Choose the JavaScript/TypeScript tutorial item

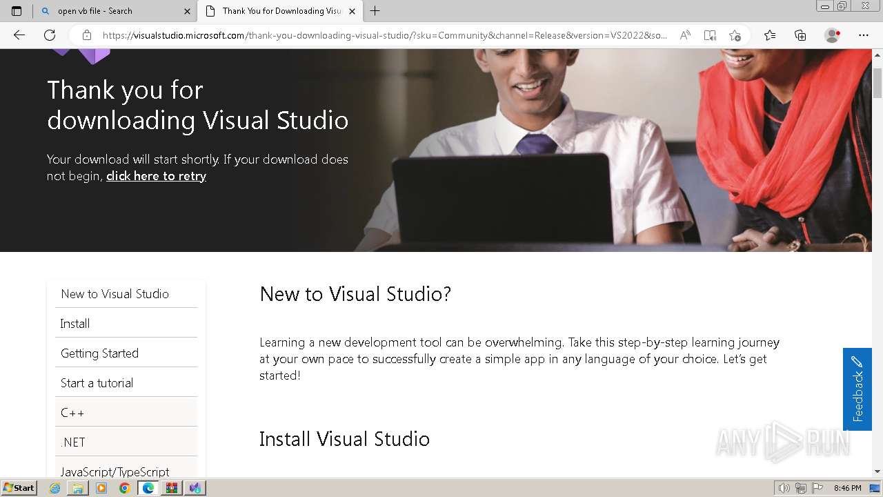126,469
